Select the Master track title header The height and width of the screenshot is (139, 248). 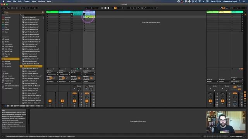[x=237, y=12]
